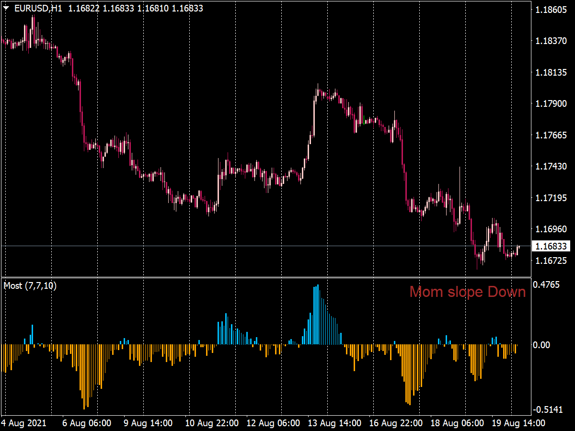
Task: Click the 0.4765 indicator scale value
Action: (x=549, y=285)
